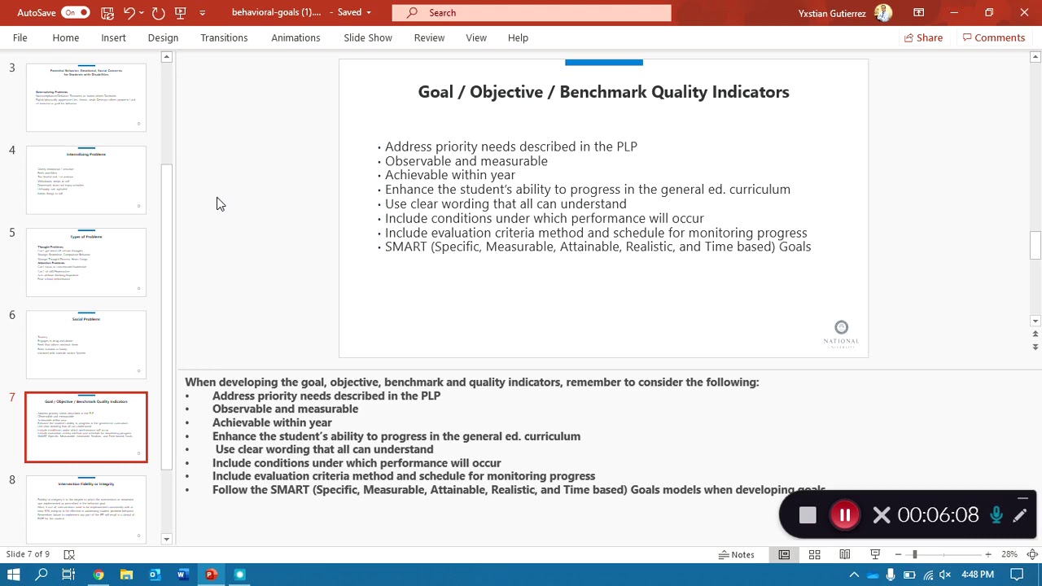This screenshot has width=1042, height=586.
Task: Start presentation from beginning icon in title bar
Action: (x=181, y=12)
